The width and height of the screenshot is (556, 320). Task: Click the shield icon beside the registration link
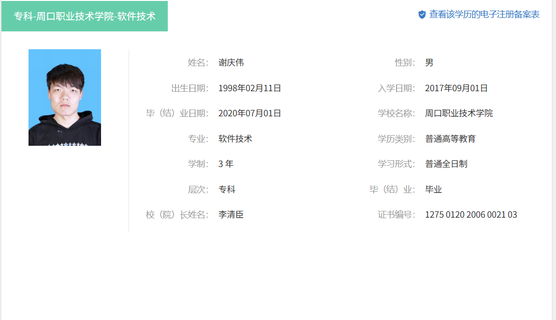422,15
